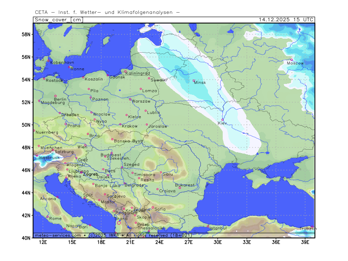
Task: Select the Warszaw city marker
Action: click(x=130, y=99)
